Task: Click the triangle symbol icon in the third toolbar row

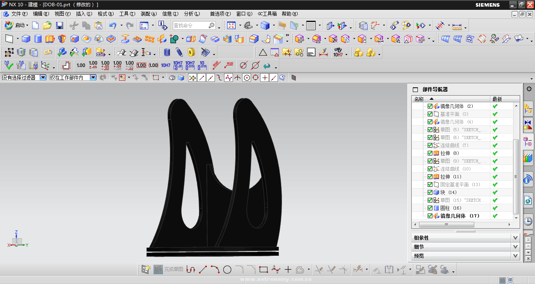Action: pos(263,52)
